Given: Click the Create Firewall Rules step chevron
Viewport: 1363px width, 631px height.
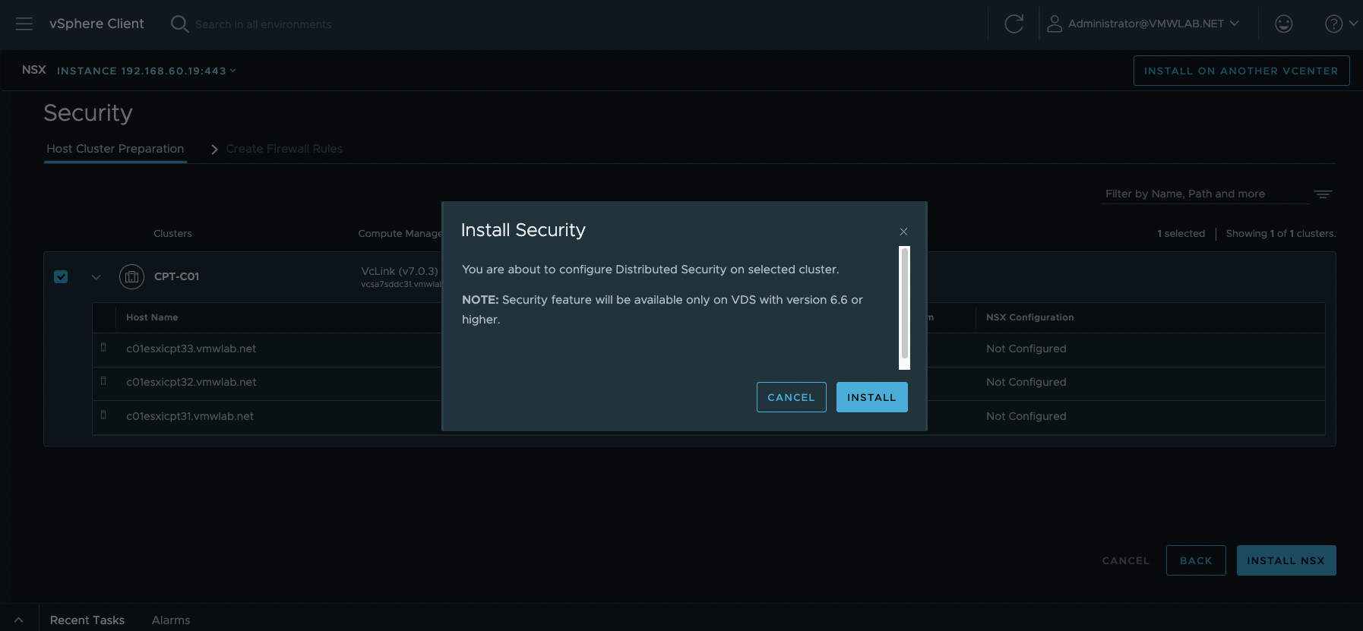Looking at the screenshot, I should (x=214, y=150).
